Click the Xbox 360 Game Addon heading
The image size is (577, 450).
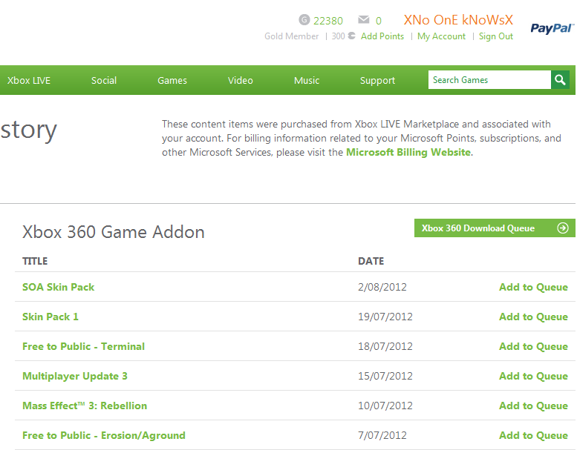click(114, 232)
